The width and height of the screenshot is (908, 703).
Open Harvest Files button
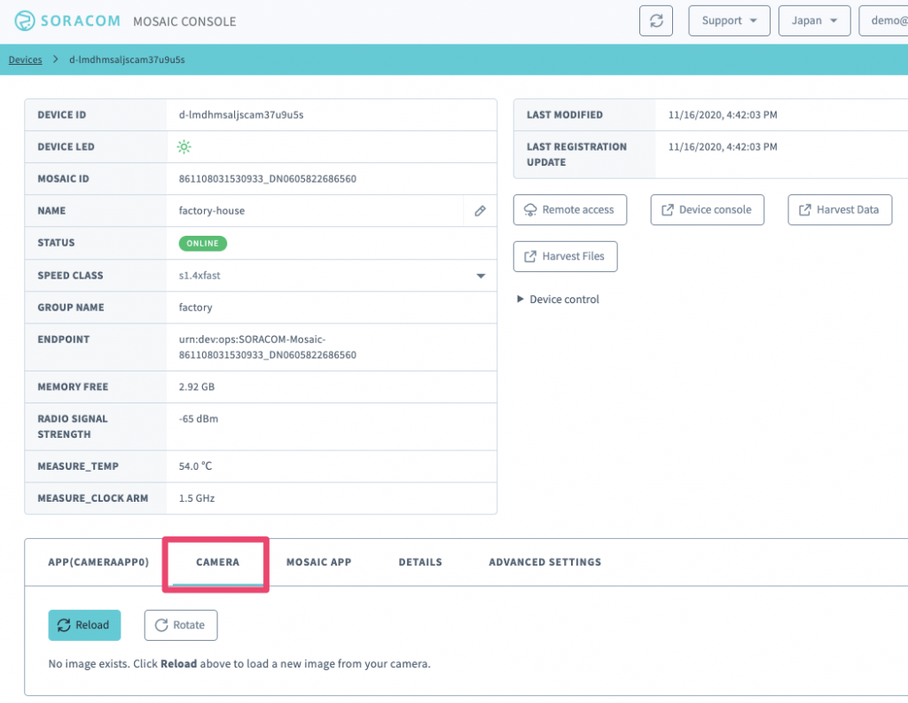click(565, 256)
